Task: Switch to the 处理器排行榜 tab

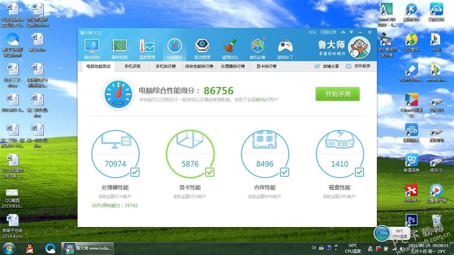Action: point(233,66)
